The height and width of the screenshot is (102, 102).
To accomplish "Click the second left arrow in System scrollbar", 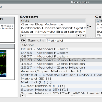I will (79, 35).
